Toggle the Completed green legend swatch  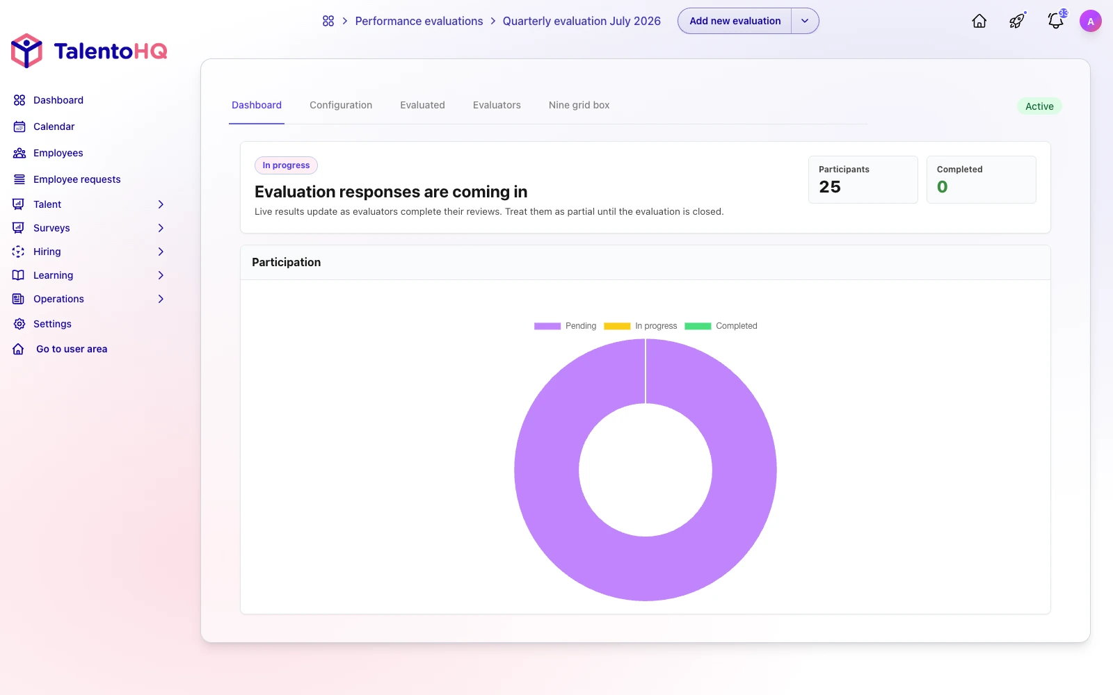coord(698,326)
